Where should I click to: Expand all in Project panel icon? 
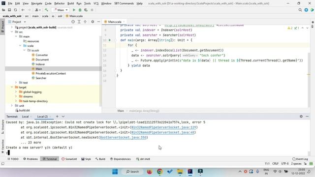click(79, 22)
